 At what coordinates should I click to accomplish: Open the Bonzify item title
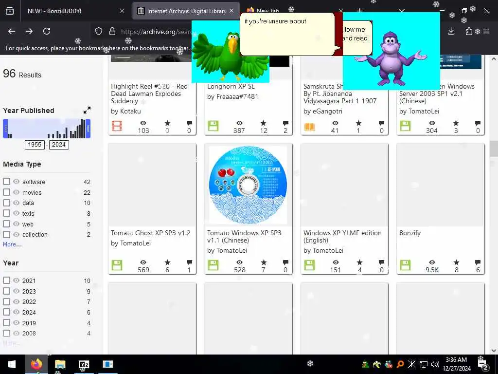click(x=409, y=233)
